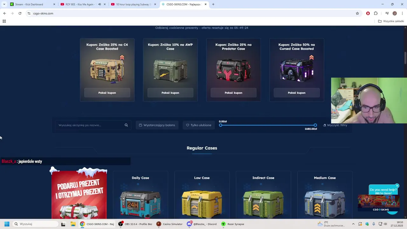The height and width of the screenshot is (229, 407).
Task: Open the 'Podaruj prezent' gift banner
Action: tap(79, 193)
